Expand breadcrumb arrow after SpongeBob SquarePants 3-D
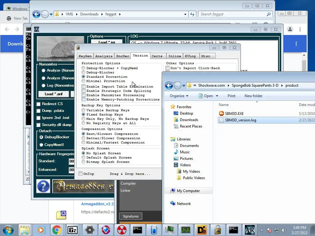The height and width of the screenshot is (236, 315). pyautogui.click(x=282, y=85)
